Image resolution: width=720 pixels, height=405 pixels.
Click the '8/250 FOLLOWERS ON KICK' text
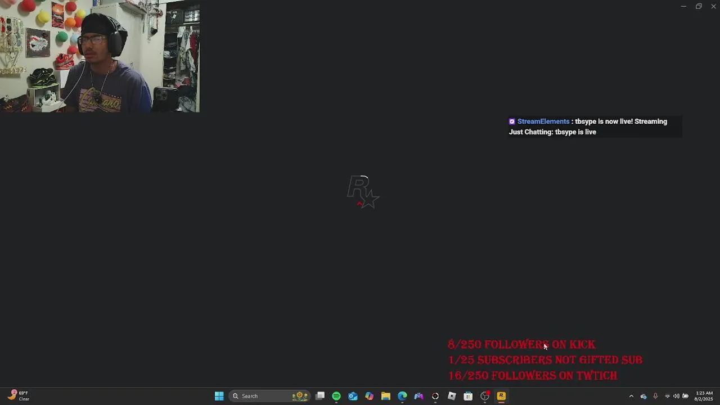521,344
